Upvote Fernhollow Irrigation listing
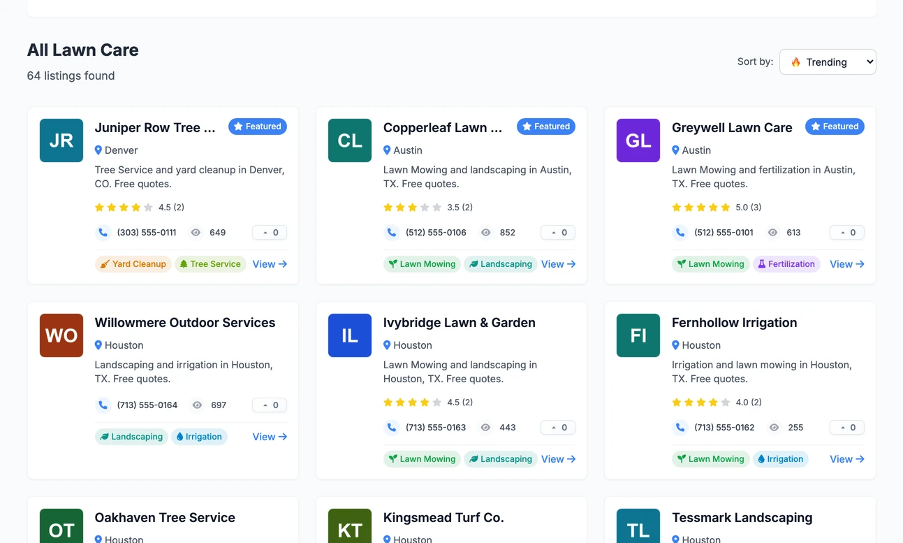 coord(847,428)
